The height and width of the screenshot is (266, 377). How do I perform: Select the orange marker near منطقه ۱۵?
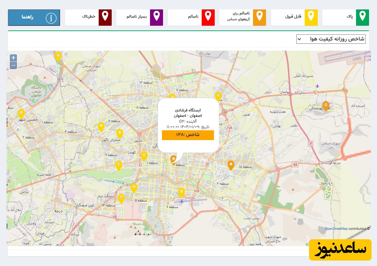[x=231, y=165]
